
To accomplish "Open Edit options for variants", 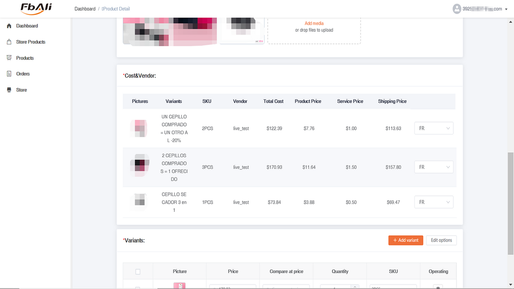I will pos(441,240).
